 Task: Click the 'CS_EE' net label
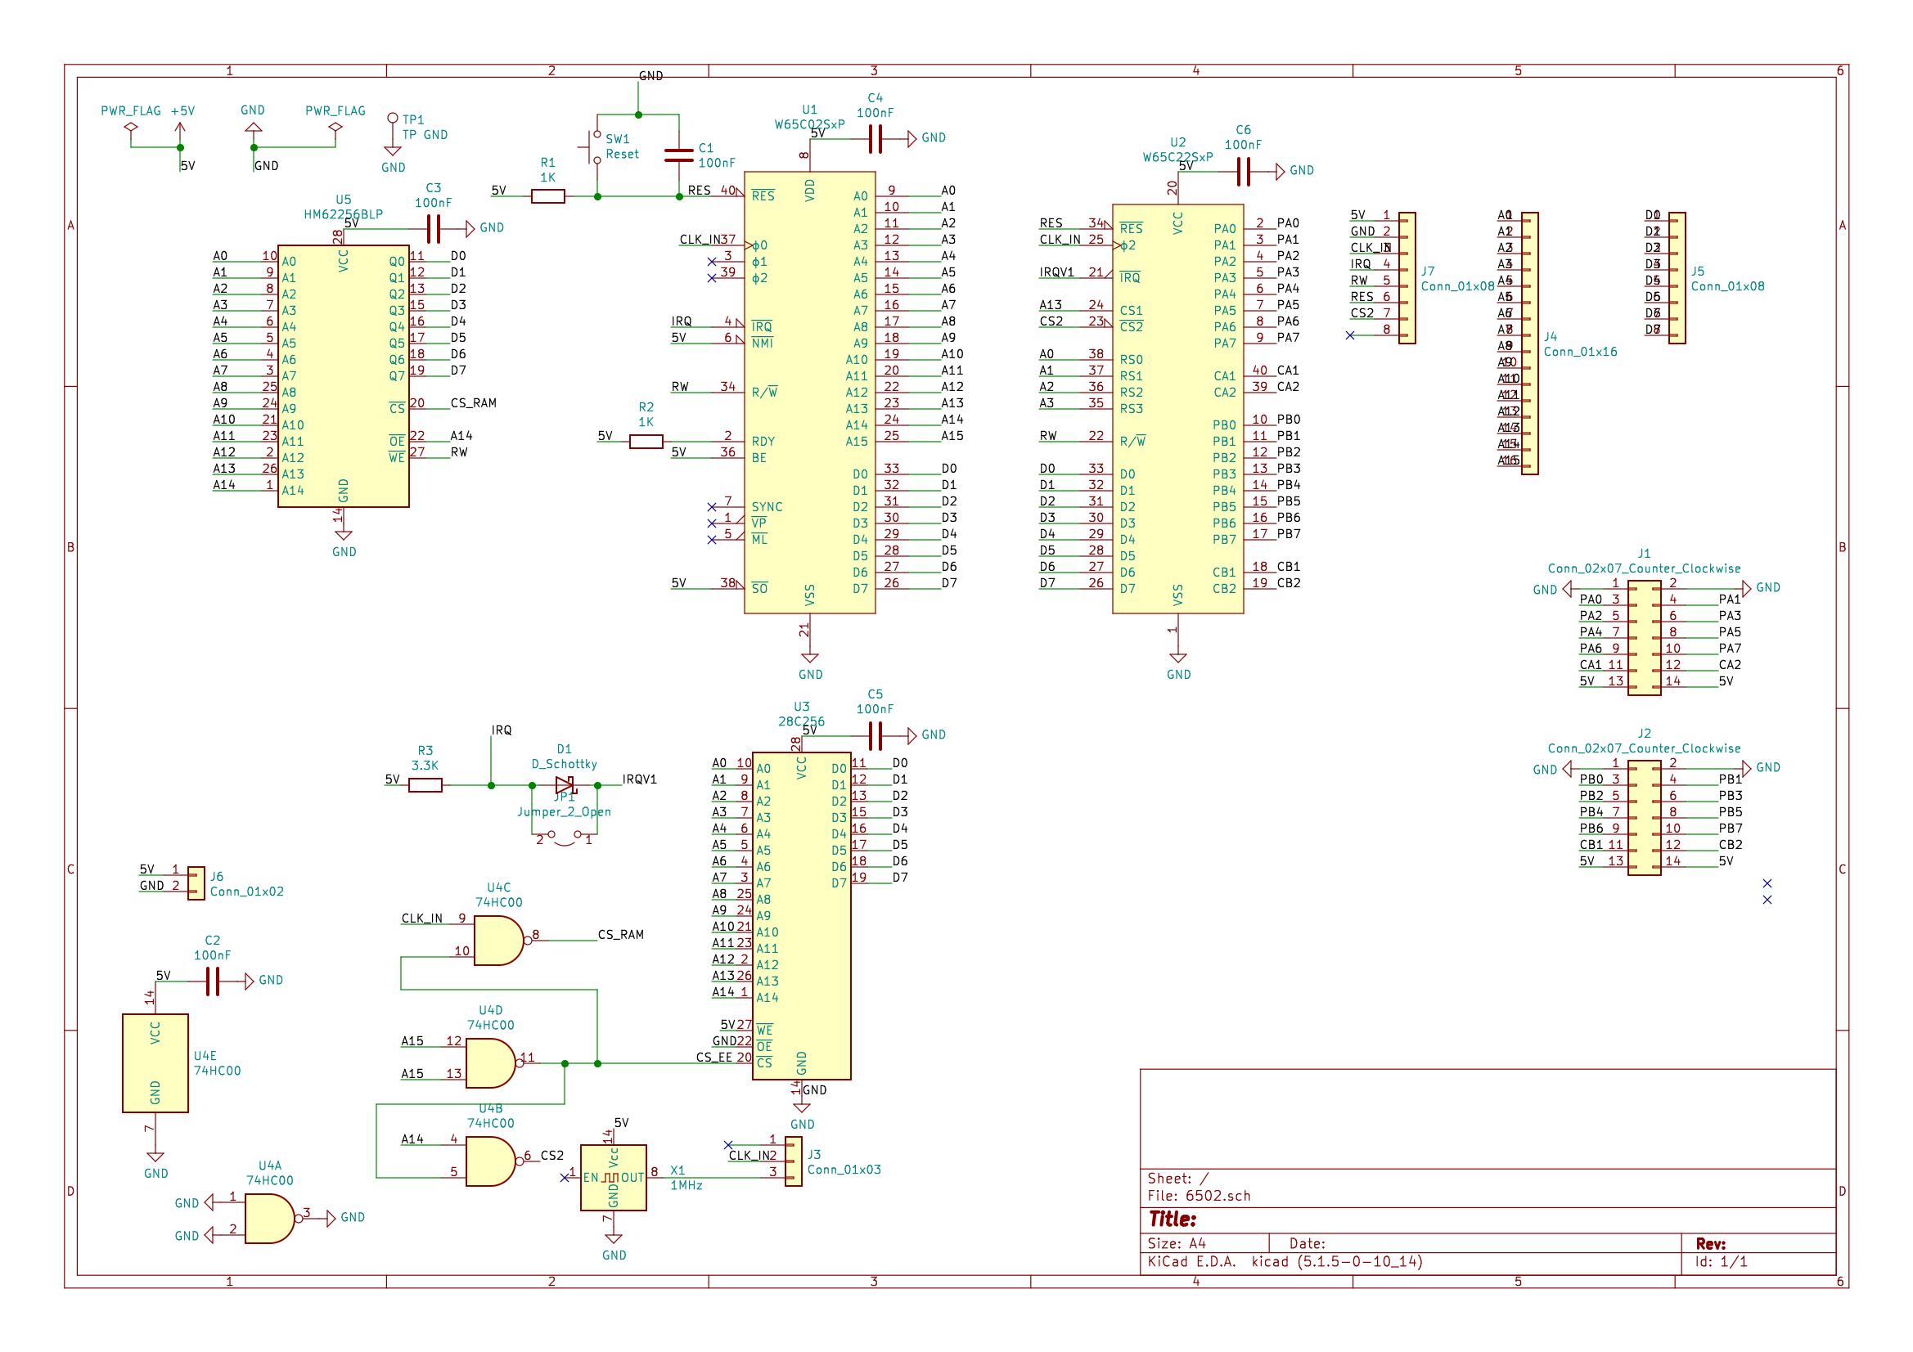[714, 1057]
